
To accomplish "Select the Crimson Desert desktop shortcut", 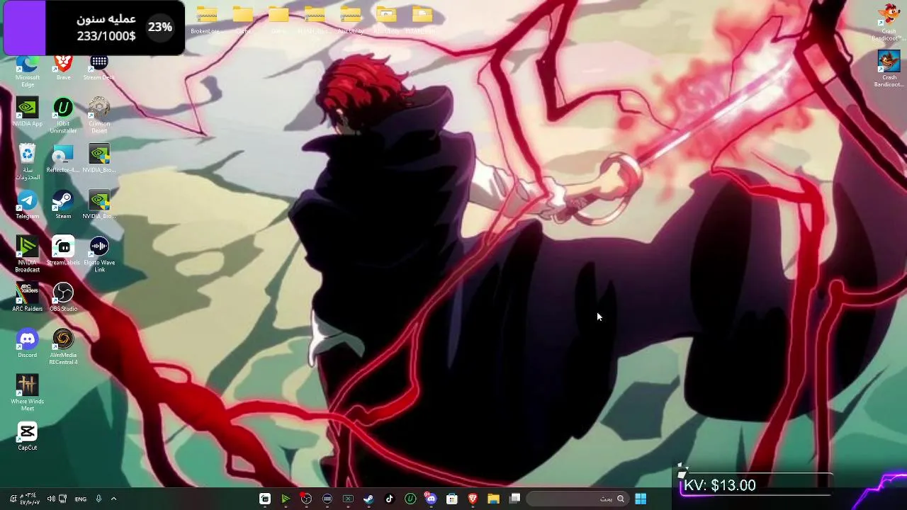I will 99,116.
